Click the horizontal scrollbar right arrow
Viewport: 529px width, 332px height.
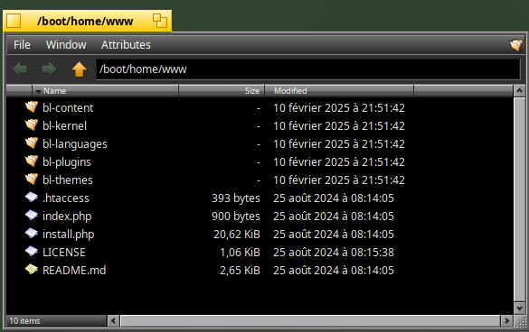(x=506, y=321)
